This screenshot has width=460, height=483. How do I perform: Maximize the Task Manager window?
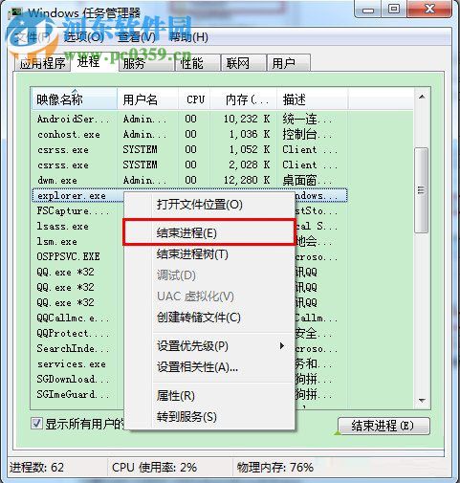click(x=394, y=9)
